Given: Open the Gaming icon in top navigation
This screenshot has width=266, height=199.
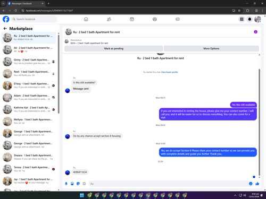Looking at the screenshot, I should tap(178, 19).
